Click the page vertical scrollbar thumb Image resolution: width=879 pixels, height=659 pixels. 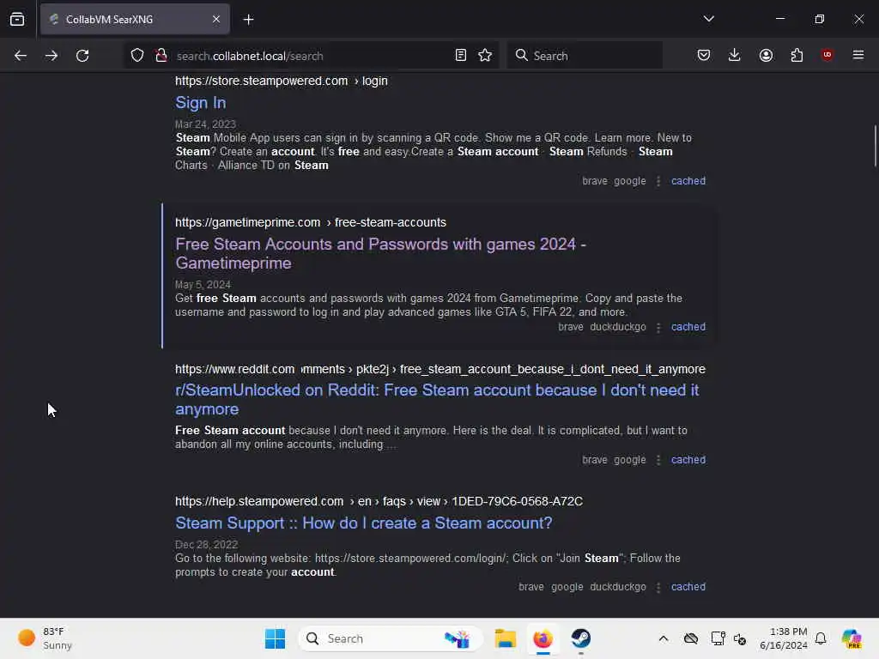coord(875,146)
